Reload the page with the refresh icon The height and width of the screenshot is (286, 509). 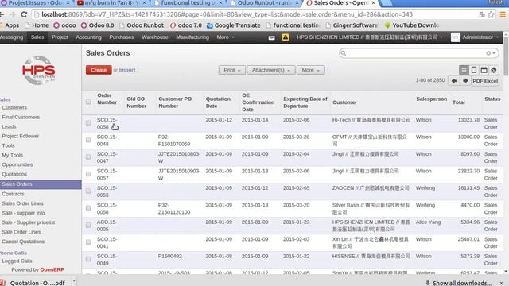pos(24,14)
